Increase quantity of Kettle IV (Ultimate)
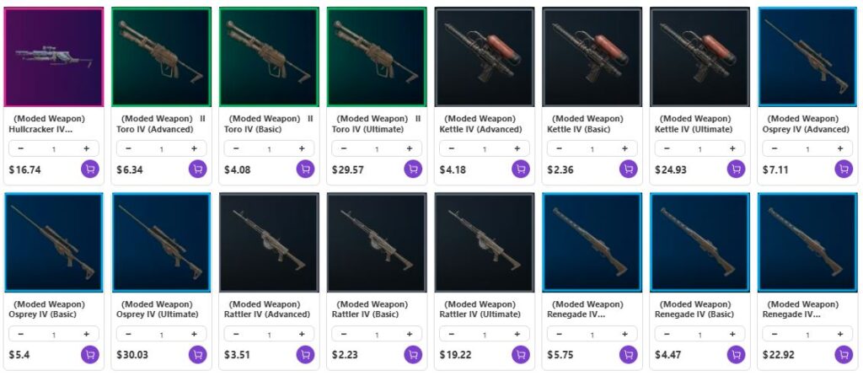Screen dimensions: 863x376 pyautogui.click(x=732, y=148)
